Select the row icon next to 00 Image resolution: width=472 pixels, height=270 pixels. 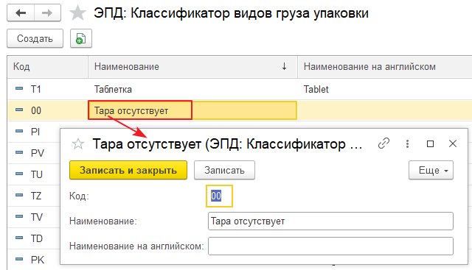(x=19, y=110)
